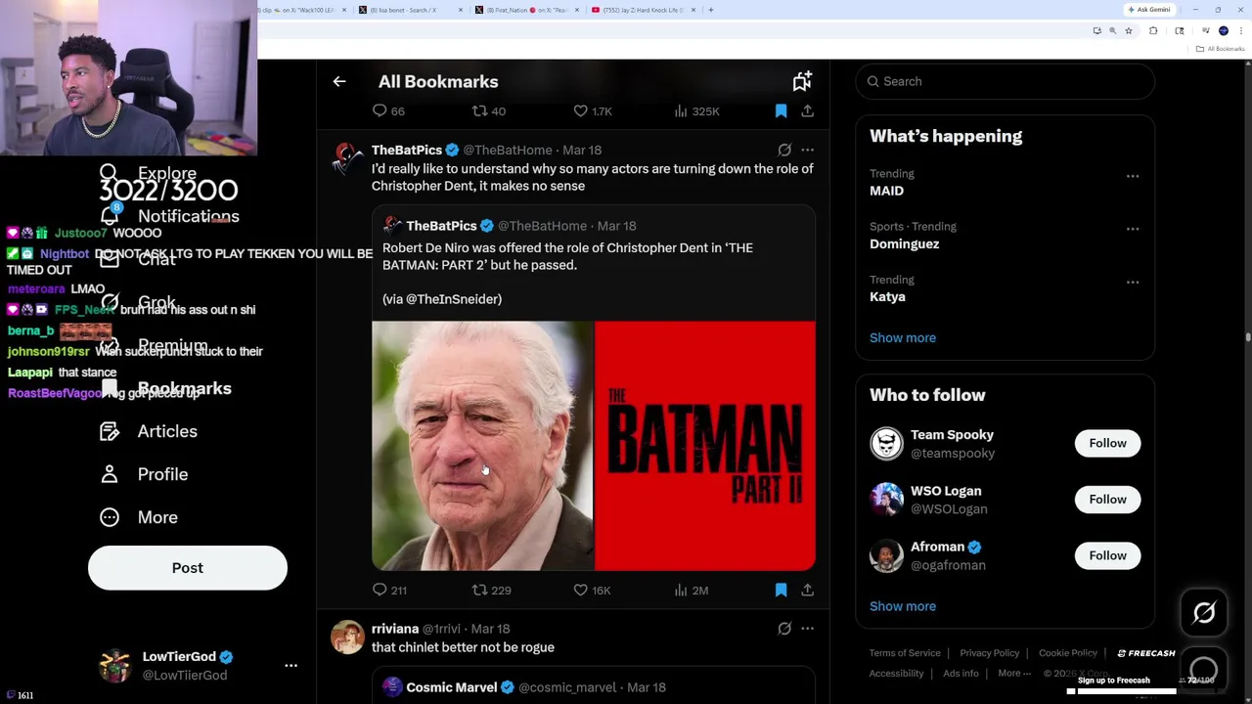Open the Terms of Service link
1252x704 pixels.
click(x=905, y=653)
